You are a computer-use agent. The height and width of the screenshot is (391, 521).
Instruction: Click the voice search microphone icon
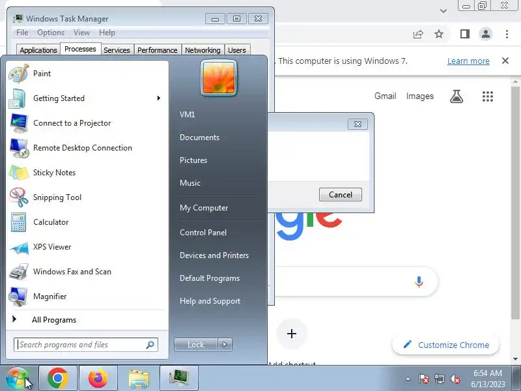click(419, 282)
